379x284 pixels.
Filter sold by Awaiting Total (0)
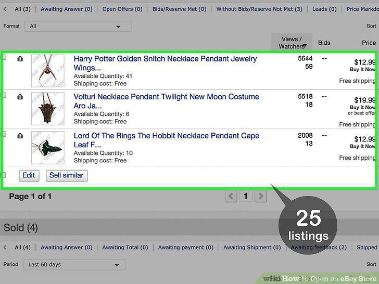[125, 248]
